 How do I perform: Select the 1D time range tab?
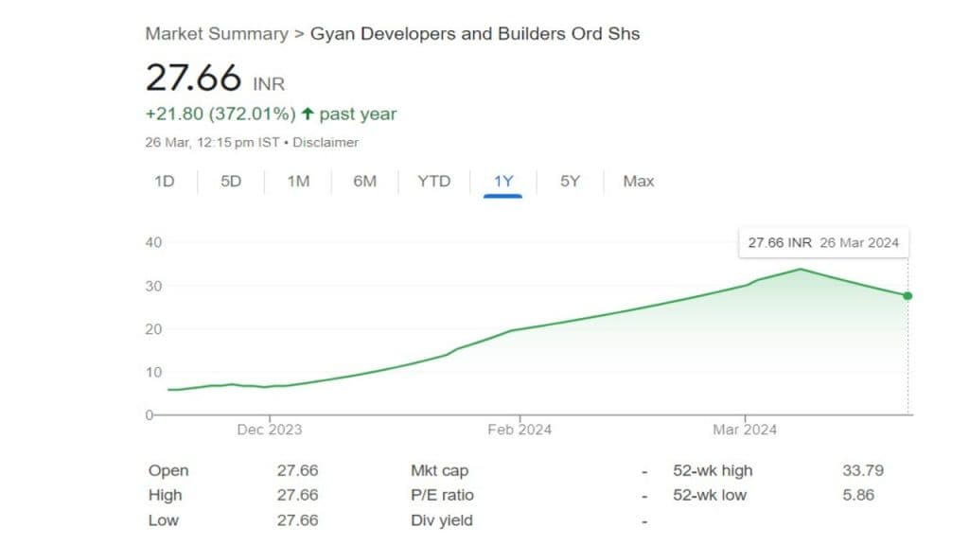[165, 181]
